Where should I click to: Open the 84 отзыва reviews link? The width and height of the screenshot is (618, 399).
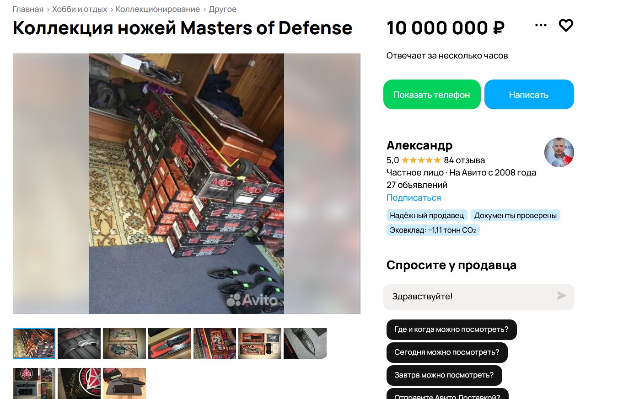coord(464,160)
